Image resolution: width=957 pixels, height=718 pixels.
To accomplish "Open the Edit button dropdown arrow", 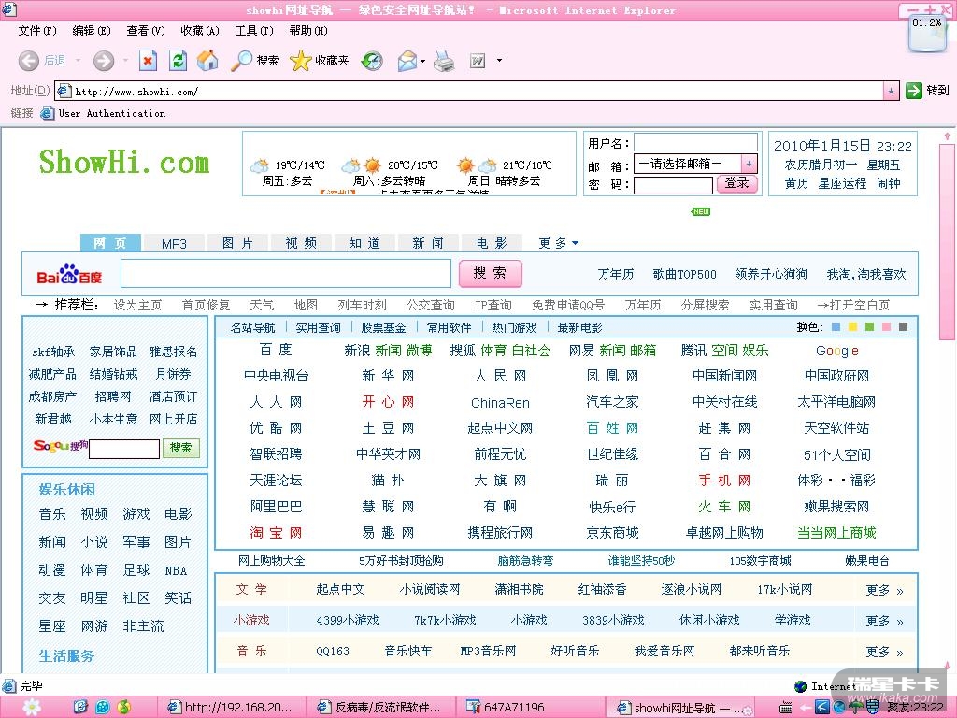I will tap(499, 61).
